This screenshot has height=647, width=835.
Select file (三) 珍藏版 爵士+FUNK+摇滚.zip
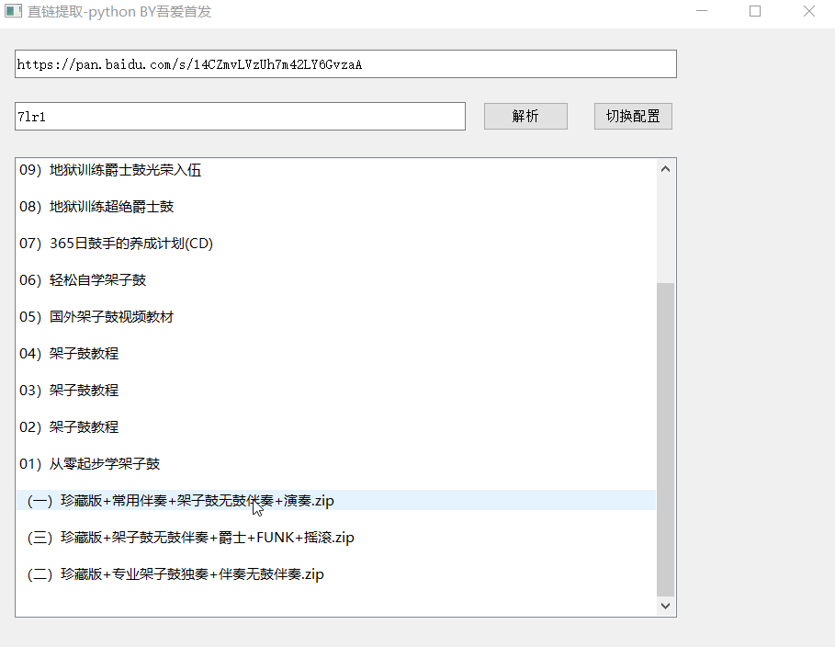[336, 538]
